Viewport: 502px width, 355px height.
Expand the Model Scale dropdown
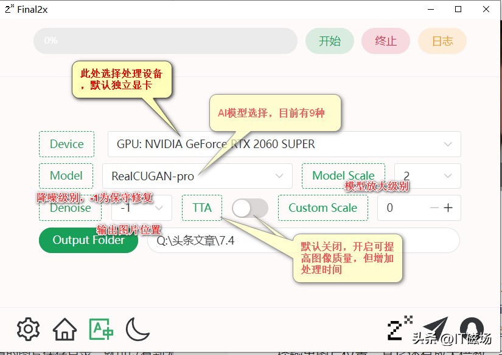tap(426, 176)
